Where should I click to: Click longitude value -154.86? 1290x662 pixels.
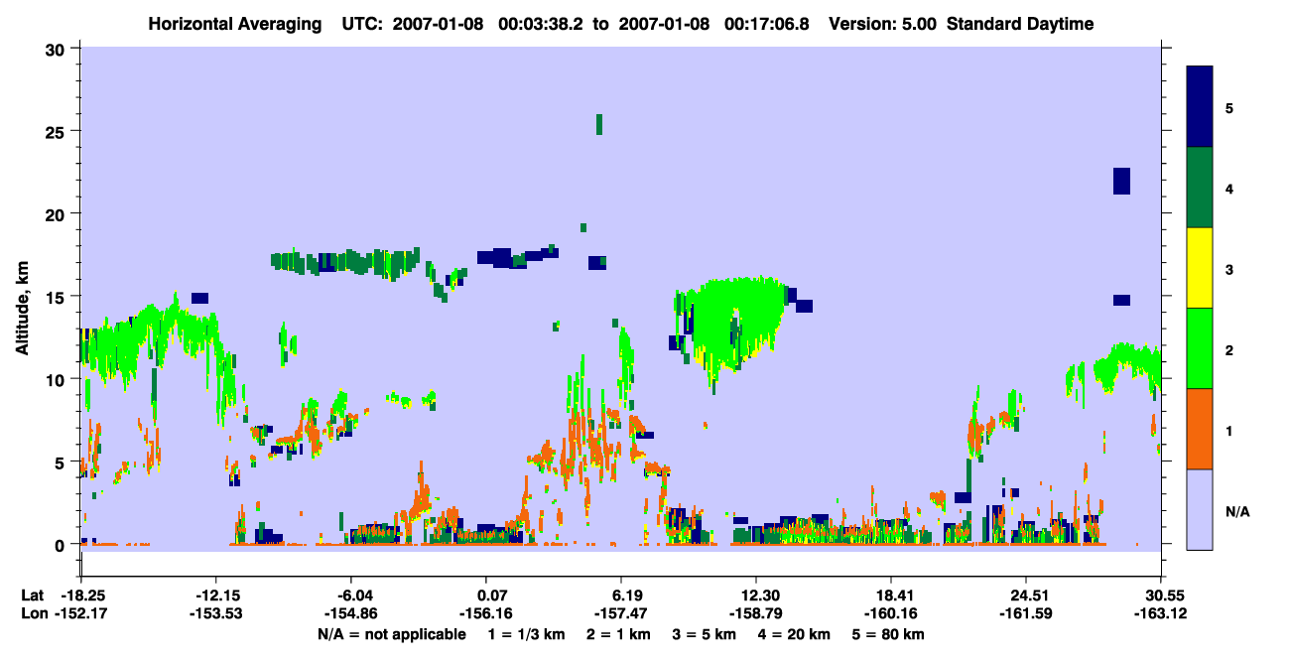[x=351, y=614]
